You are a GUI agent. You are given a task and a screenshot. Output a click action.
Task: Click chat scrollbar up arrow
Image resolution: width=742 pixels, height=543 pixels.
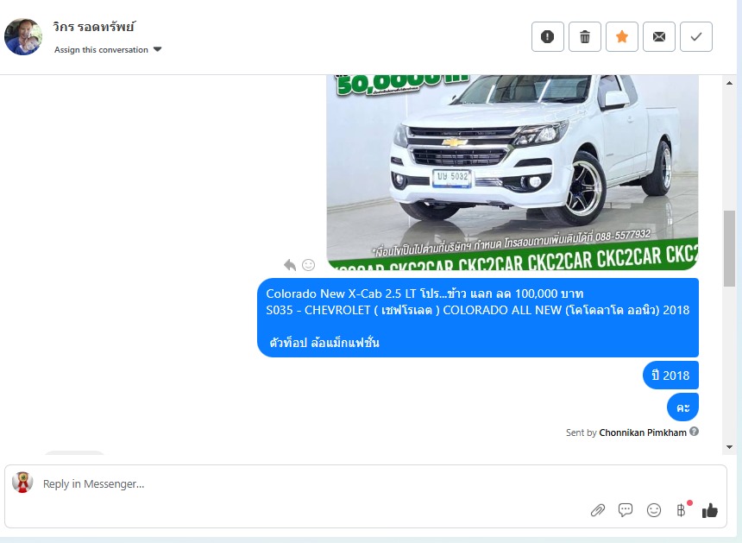[729, 83]
